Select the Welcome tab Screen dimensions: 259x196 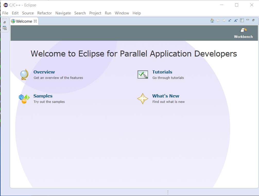click(x=24, y=21)
